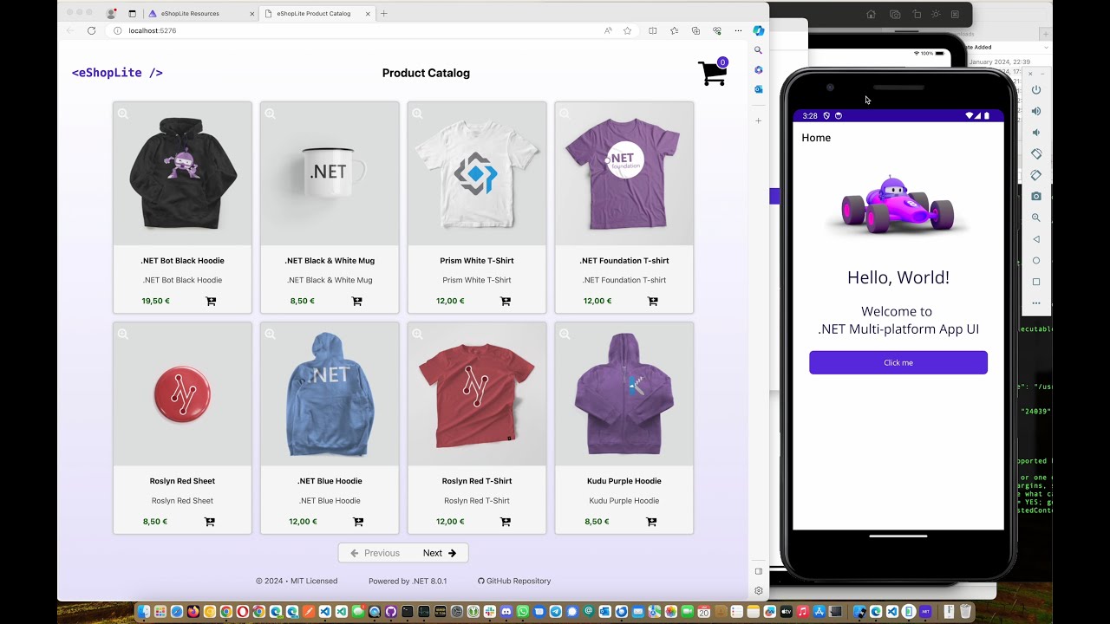The width and height of the screenshot is (1110, 624).
Task: Add Kudu Purple Hoodie to cart
Action: coord(651,522)
